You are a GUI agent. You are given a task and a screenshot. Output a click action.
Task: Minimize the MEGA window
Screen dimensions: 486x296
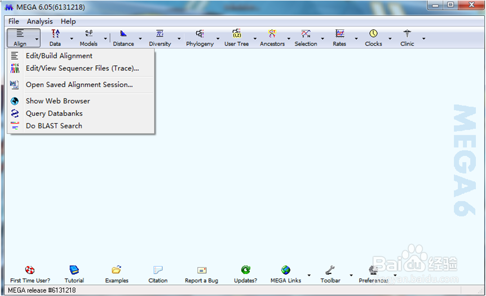click(435, 5)
